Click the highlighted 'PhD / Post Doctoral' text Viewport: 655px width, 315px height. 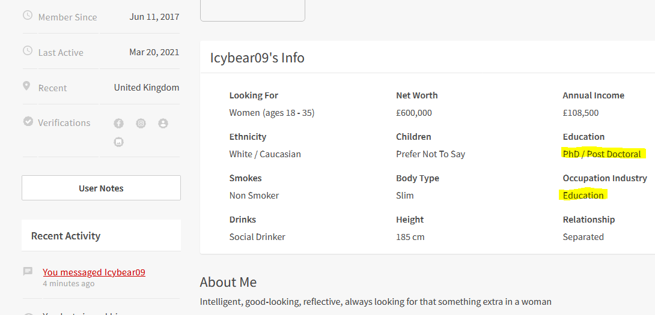click(602, 154)
